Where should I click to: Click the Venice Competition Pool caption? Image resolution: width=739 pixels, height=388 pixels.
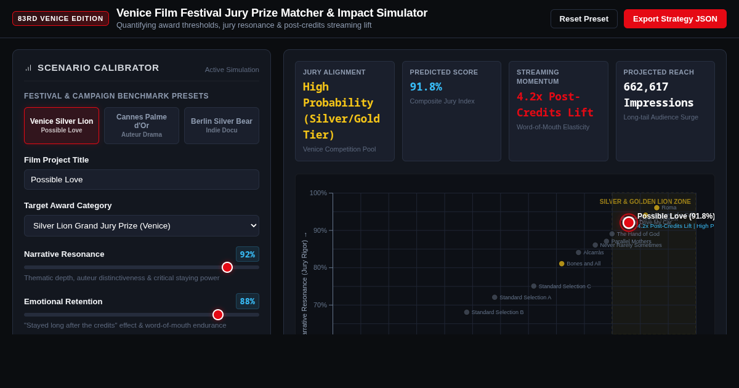tap(339, 149)
